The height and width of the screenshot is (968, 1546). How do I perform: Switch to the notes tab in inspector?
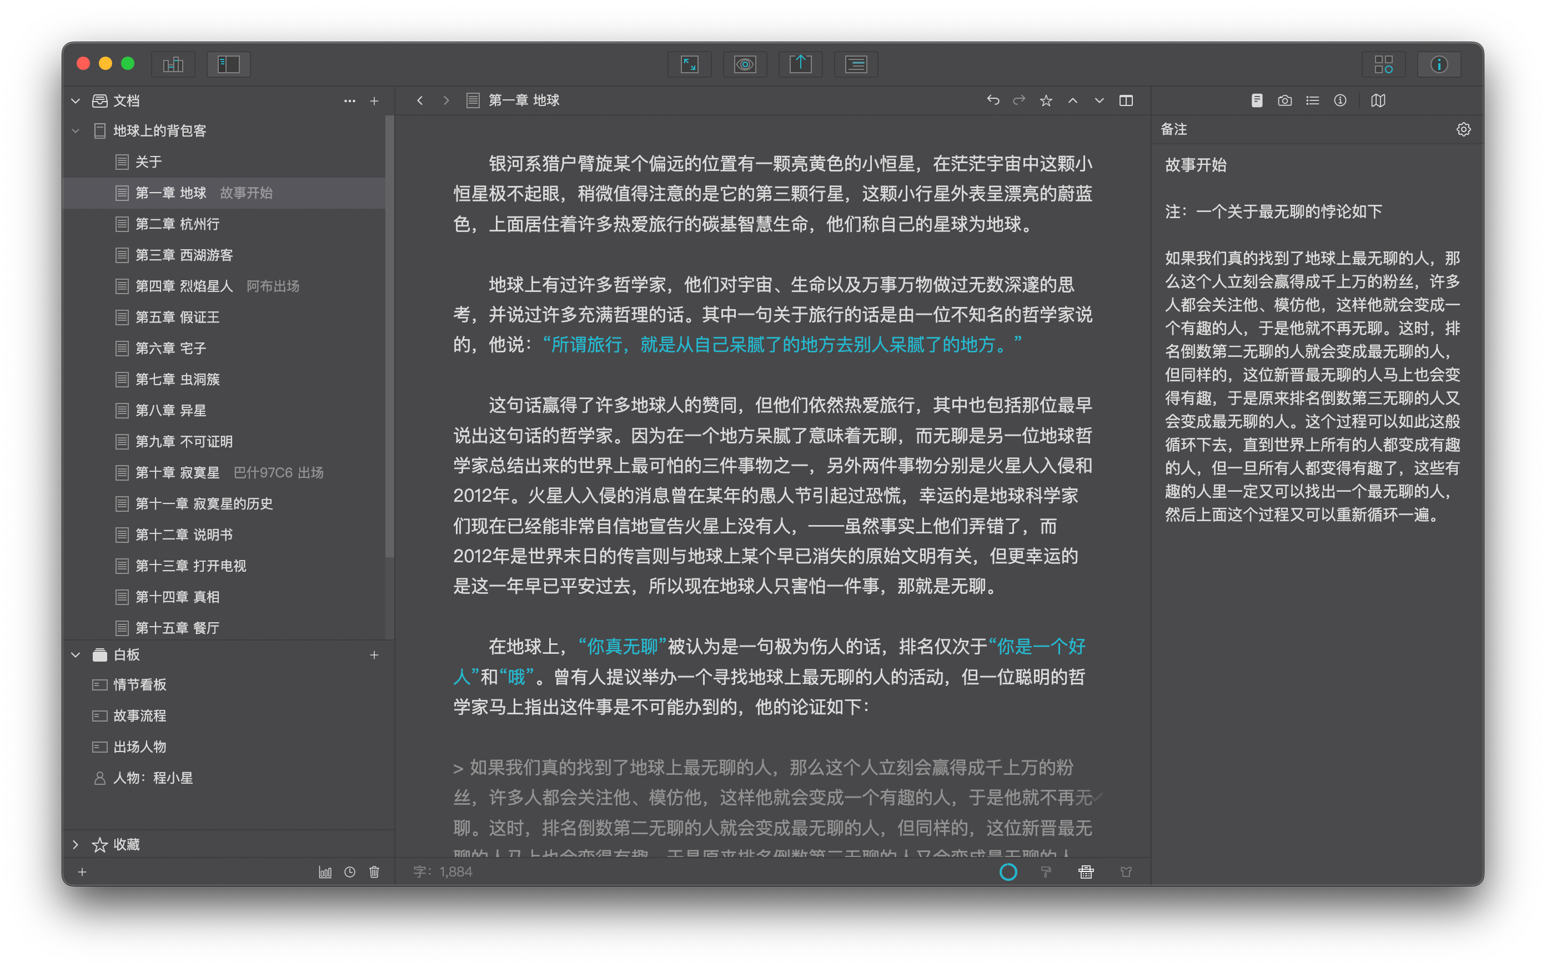tap(1257, 100)
